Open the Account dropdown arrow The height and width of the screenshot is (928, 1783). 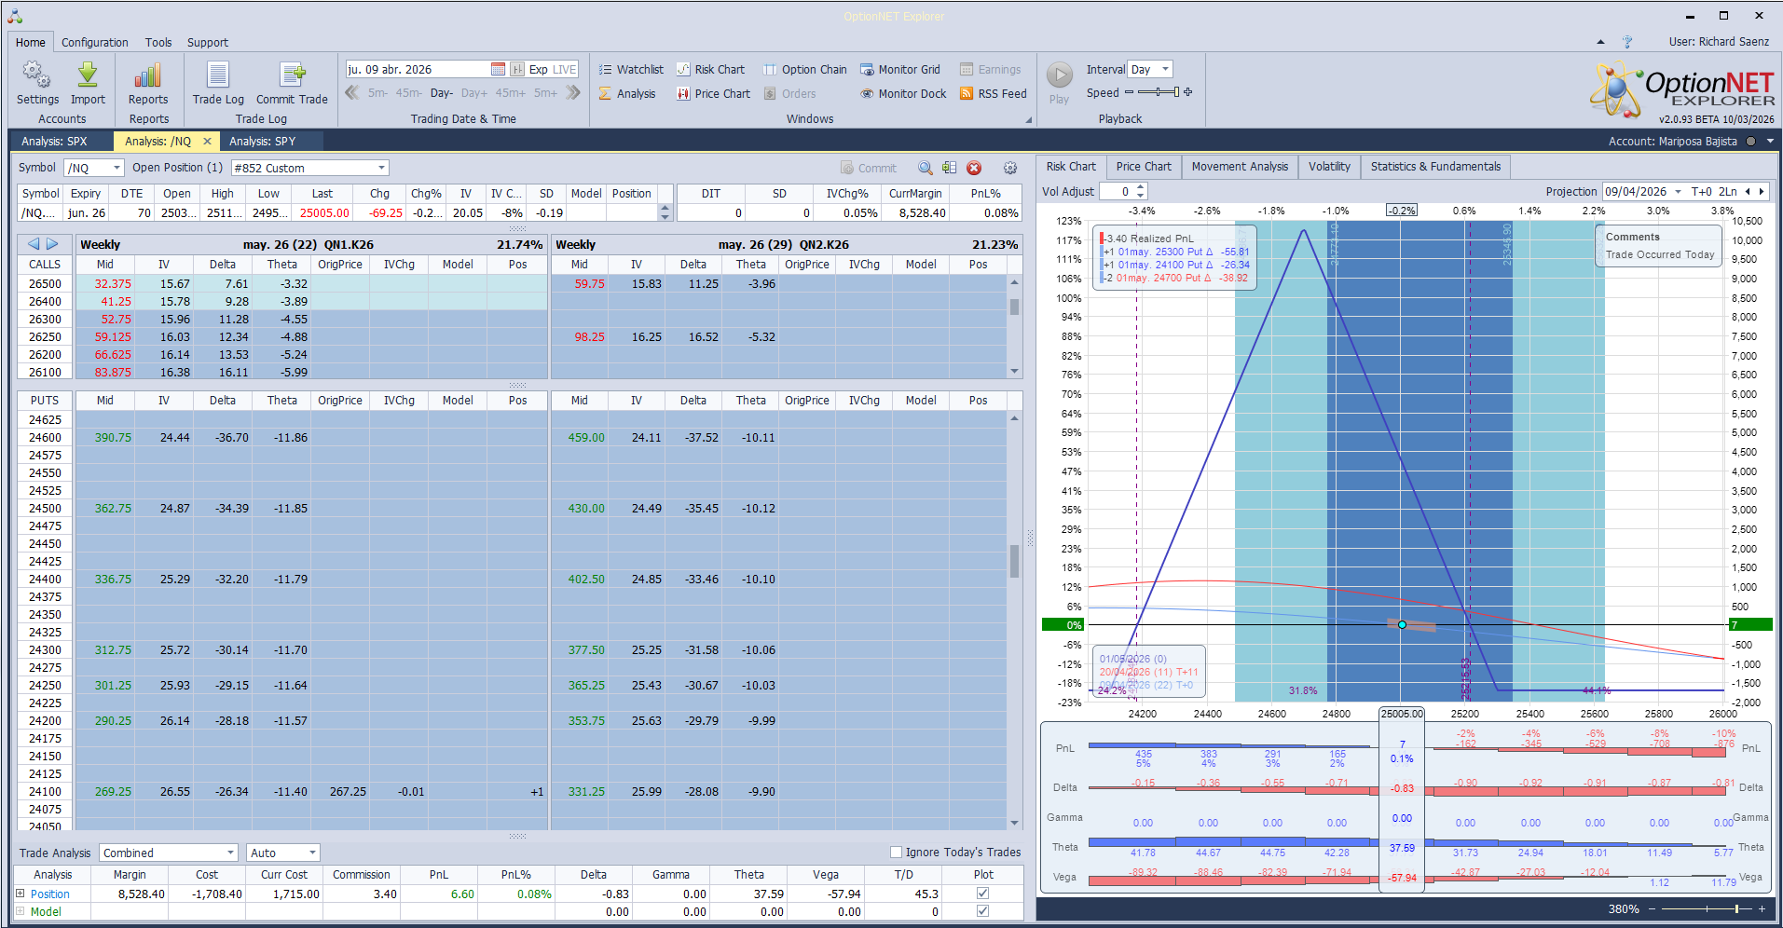[x=1770, y=142]
